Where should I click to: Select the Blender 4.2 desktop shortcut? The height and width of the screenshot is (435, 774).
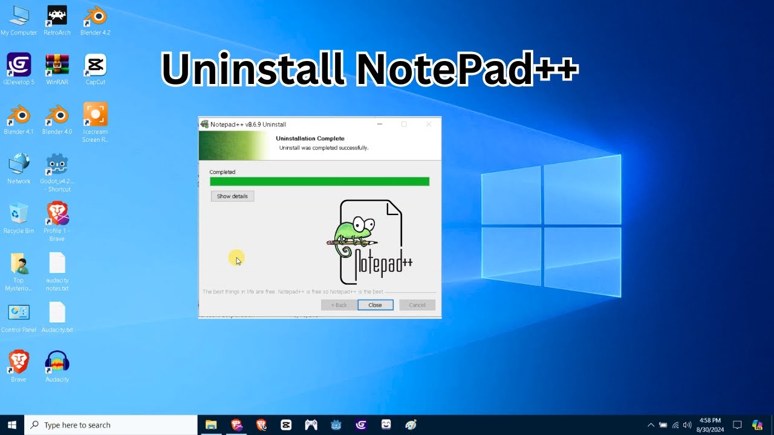pos(95,20)
